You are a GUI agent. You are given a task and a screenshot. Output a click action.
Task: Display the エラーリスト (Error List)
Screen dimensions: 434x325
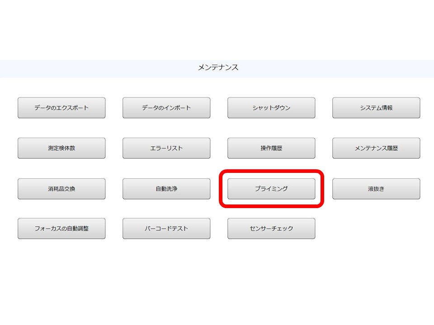pos(166,148)
